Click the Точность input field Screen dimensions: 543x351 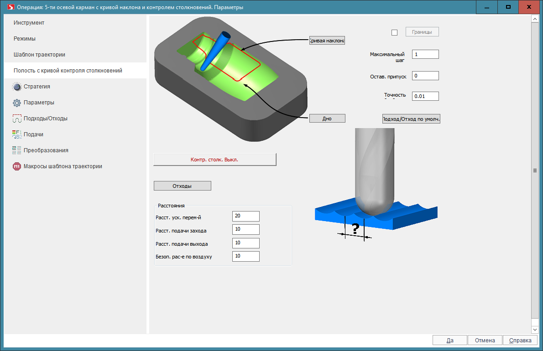coord(425,96)
